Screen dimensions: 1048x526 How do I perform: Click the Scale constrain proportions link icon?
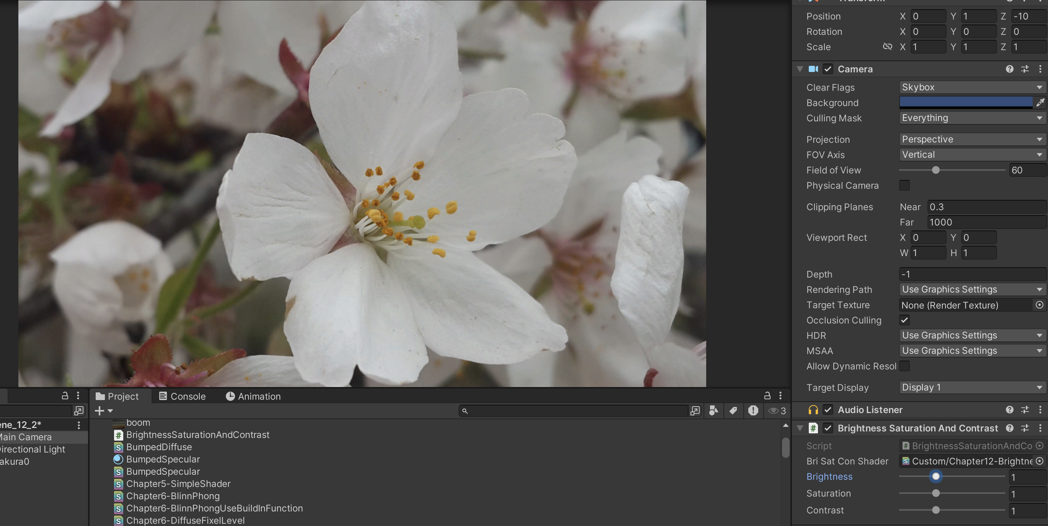887,47
